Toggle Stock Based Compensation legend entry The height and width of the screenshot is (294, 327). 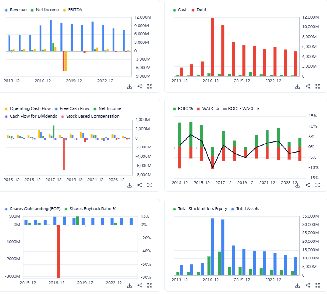click(90, 116)
